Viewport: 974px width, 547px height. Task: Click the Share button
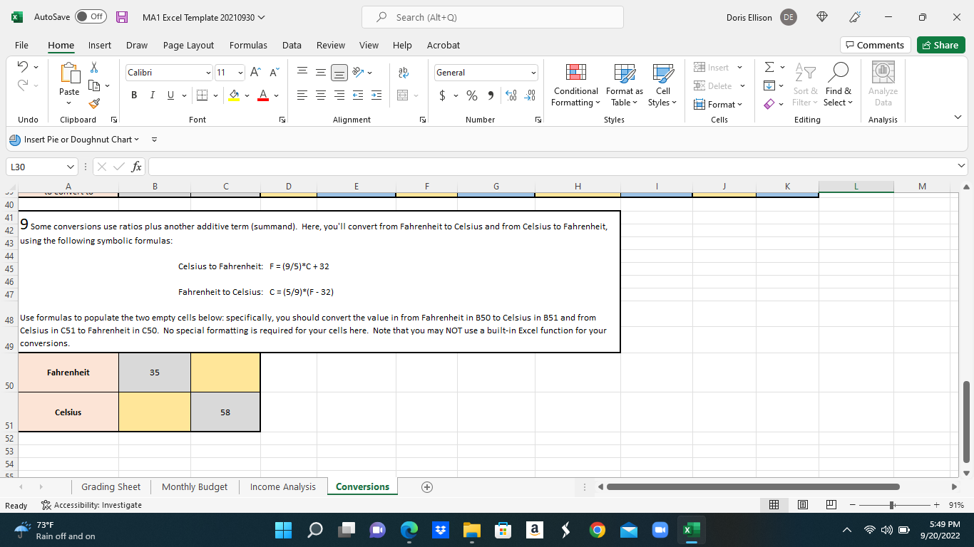point(940,45)
